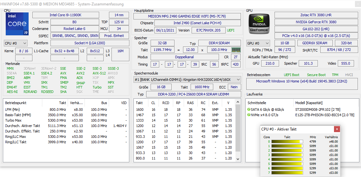The image size is (361, 177).
Task: Click the 320-bit bus width field
Action: coord(346,43)
